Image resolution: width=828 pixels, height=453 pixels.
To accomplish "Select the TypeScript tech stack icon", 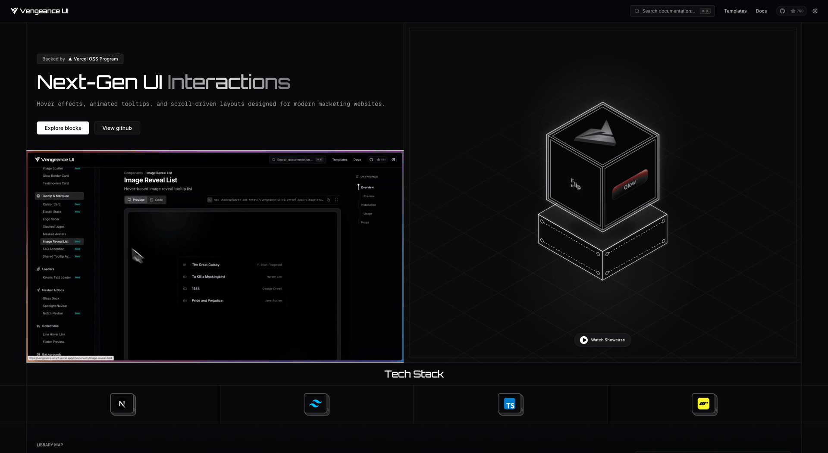I will (510, 404).
